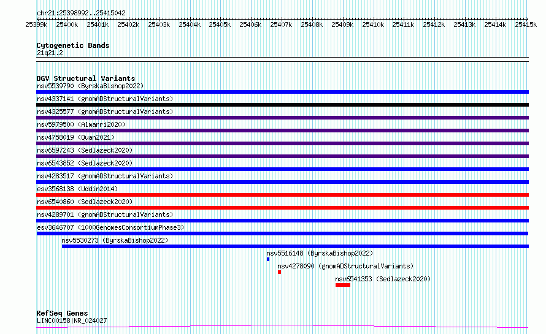Open nsv4337141 (gnomADStructuralVariants) label
This screenshot has height=334, width=546.
tap(105, 99)
